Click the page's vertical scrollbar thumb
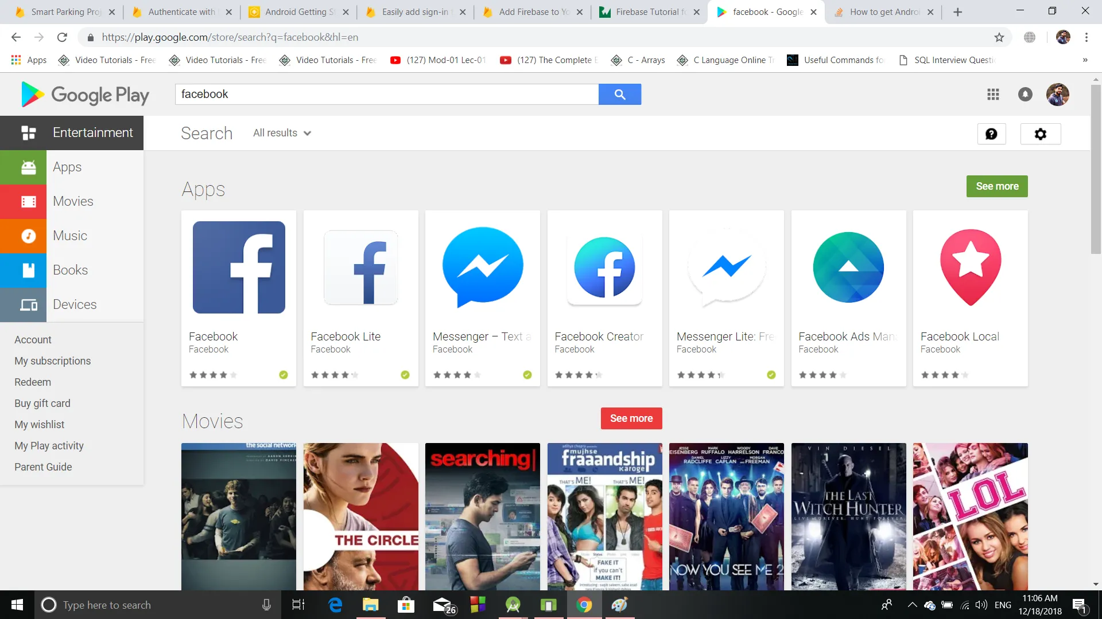This screenshot has width=1102, height=619. pyautogui.click(x=1096, y=169)
